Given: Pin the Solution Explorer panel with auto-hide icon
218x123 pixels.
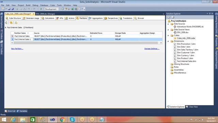Looking at the screenshot, I should [x=210, y=14].
